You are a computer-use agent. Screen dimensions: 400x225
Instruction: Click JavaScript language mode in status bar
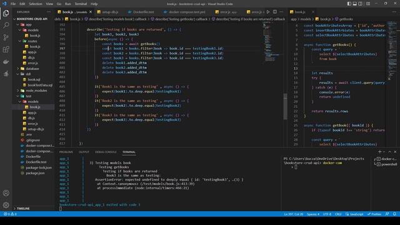click(x=354, y=214)
